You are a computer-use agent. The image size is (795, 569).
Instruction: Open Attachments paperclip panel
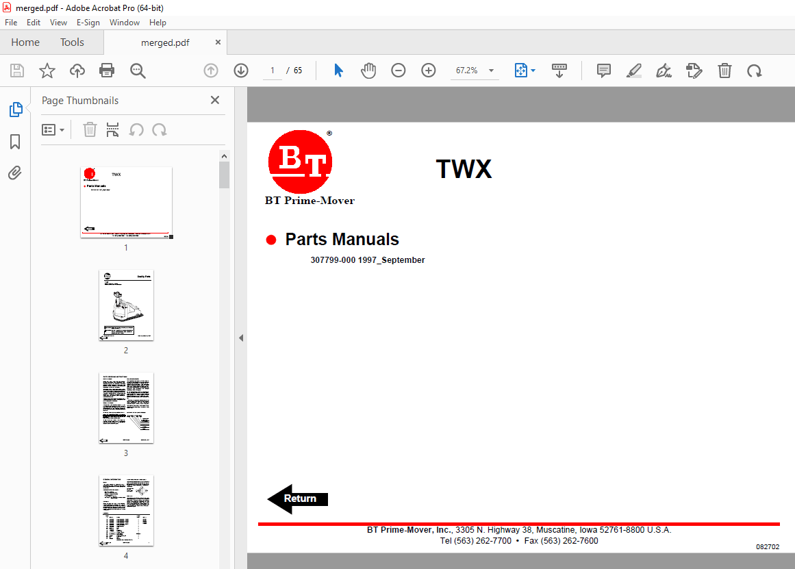pyautogui.click(x=15, y=173)
